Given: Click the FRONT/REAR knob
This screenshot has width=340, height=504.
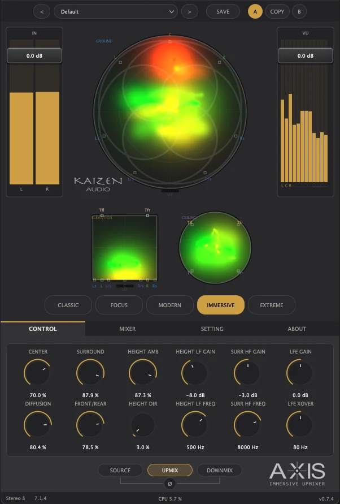Looking at the screenshot, I should point(90,425).
